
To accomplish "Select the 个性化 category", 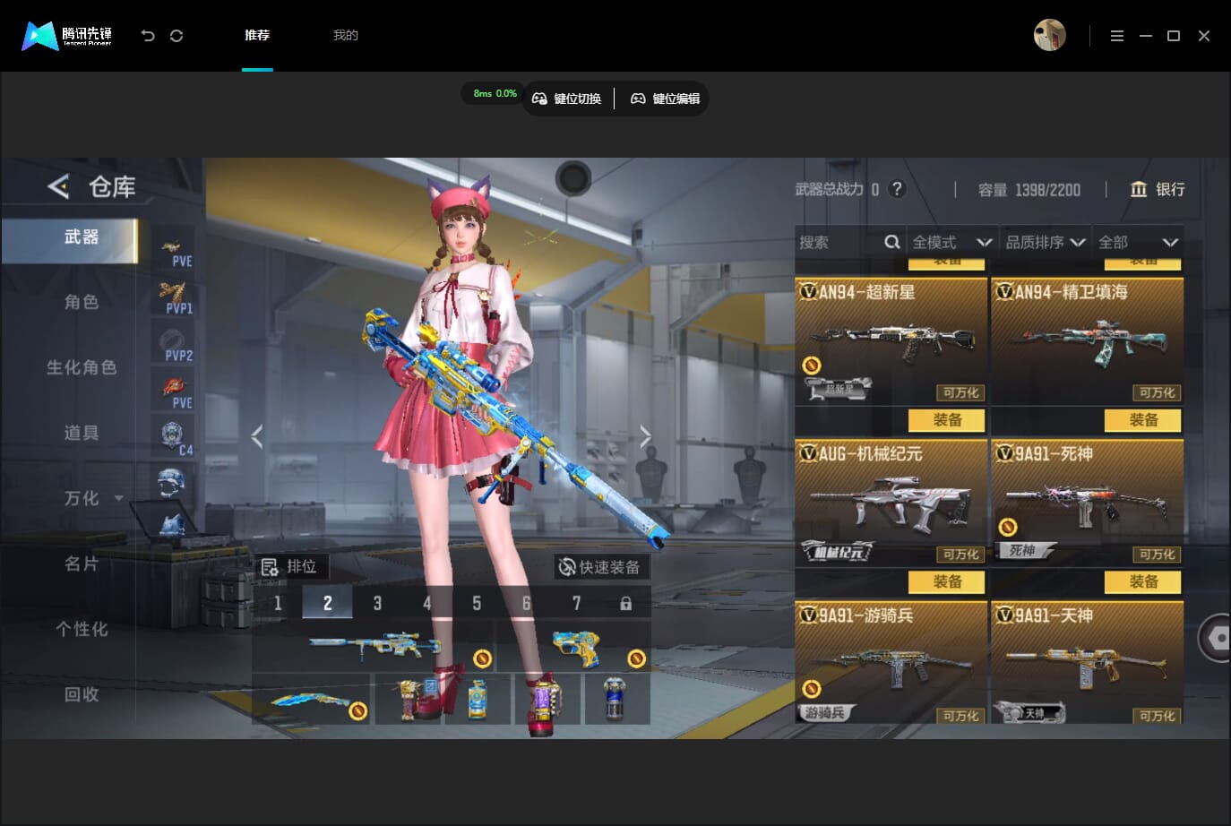I will click(x=82, y=629).
